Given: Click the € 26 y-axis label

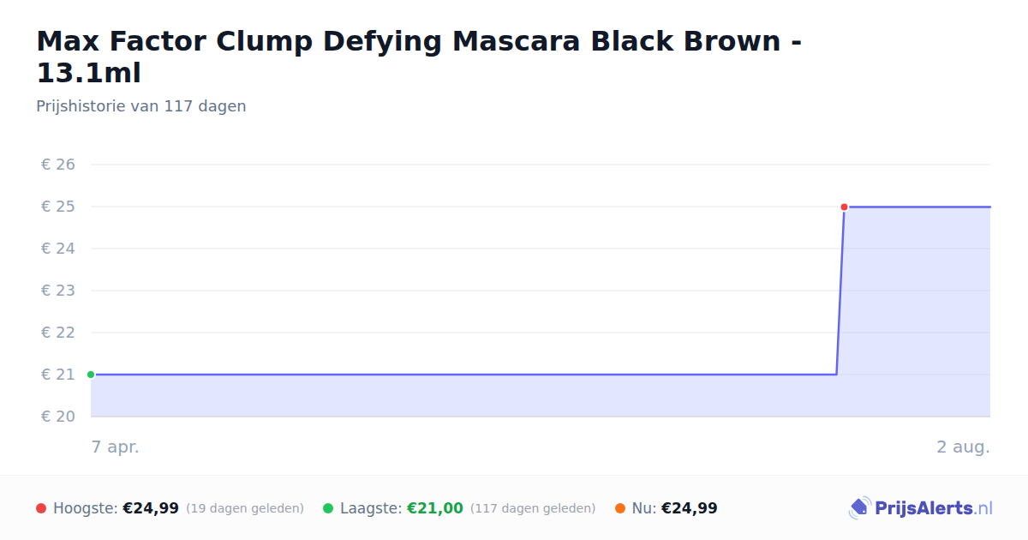Looking at the screenshot, I should point(58,165).
